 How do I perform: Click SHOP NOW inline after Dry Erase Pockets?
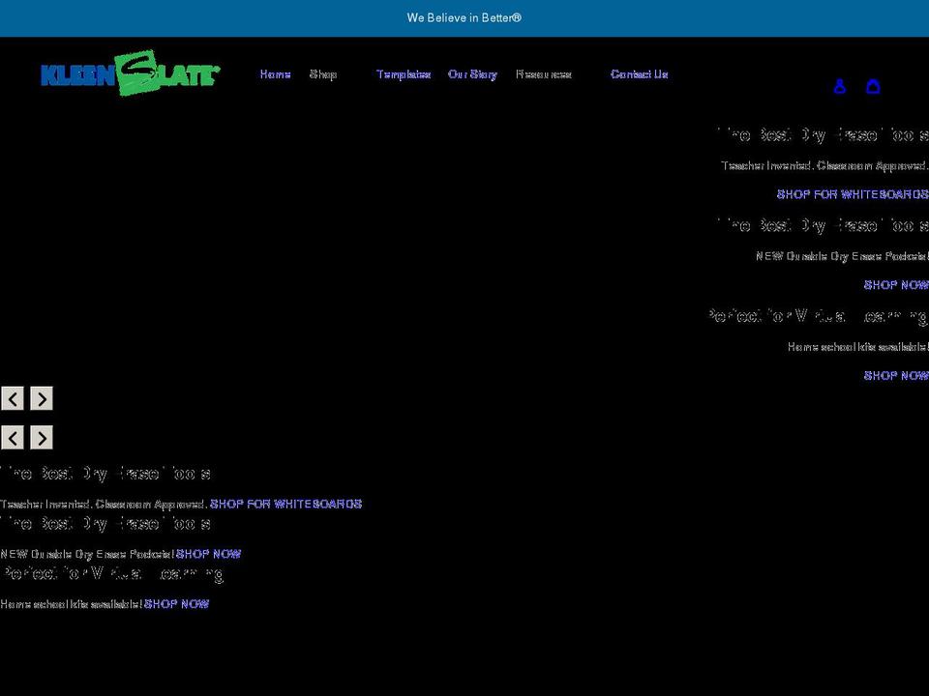(209, 554)
